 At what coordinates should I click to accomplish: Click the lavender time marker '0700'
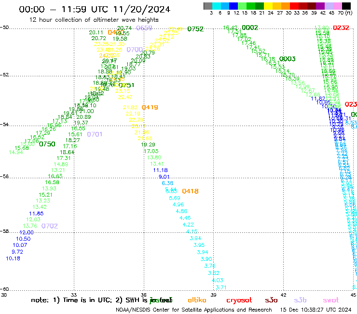point(135,50)
